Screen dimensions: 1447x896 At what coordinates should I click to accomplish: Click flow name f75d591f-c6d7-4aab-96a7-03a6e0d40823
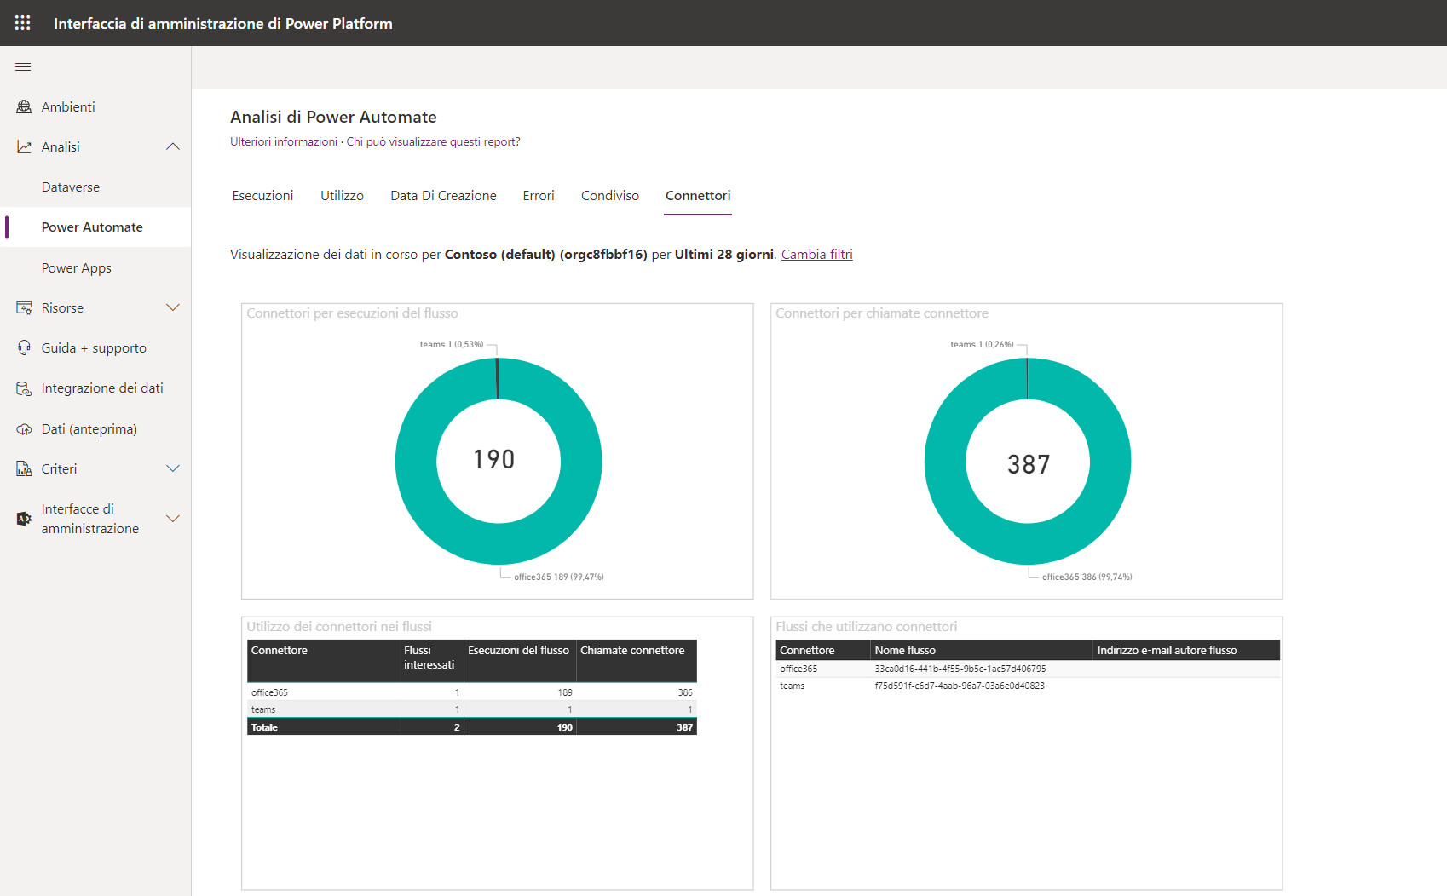[960, 686]
